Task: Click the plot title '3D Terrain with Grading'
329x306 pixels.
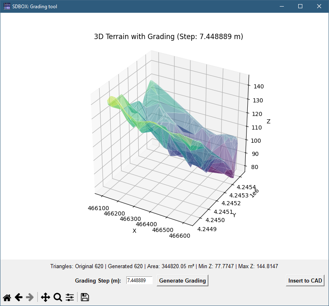Action: tap(169, 37)
